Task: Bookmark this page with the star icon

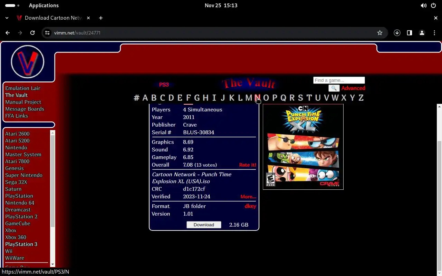Action: click(380, 33)
